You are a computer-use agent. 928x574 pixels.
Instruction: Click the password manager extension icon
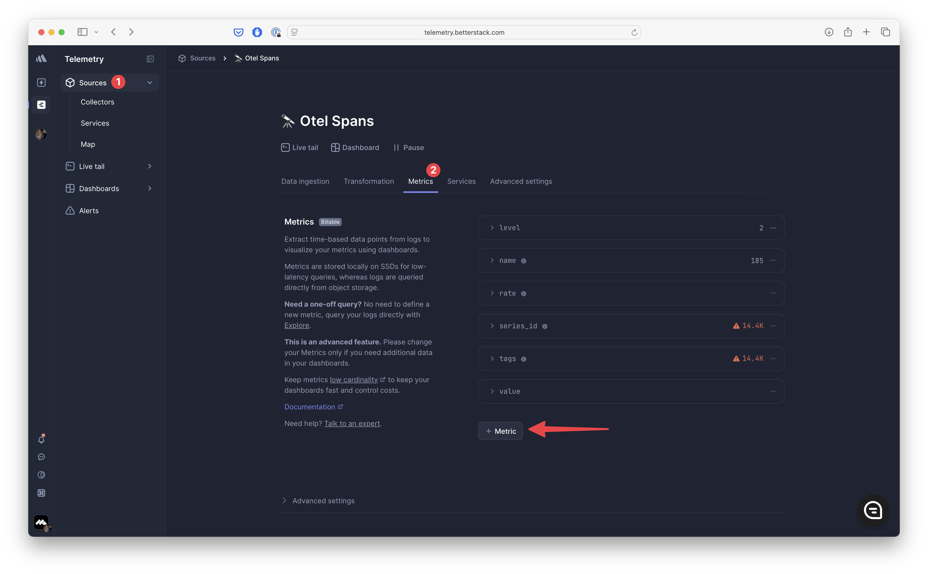coord(276,32)
